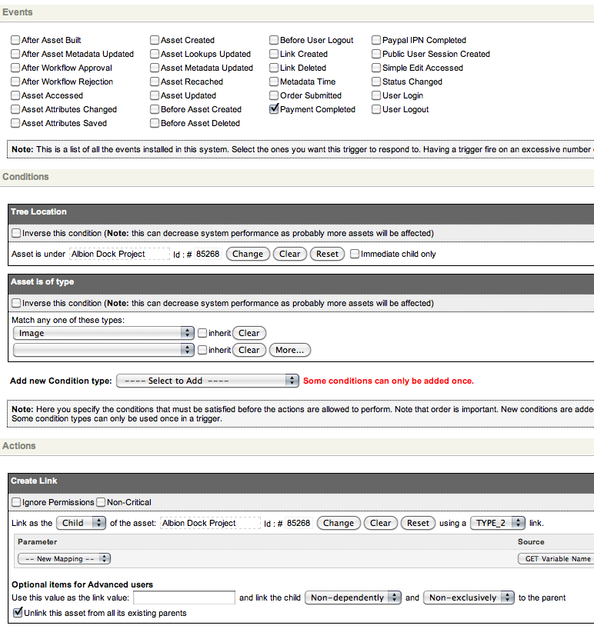Screen dimensions: 594x629
Task: Check the Paypal IPN Completed event
Action: pyautogui.click(x=376, y=40)
